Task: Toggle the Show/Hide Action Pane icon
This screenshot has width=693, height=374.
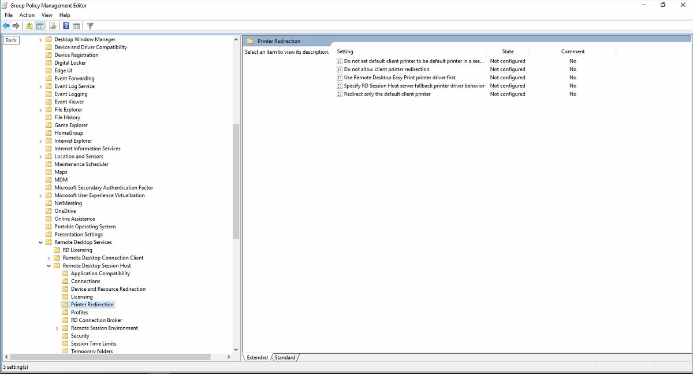Action: [x=77, y=25]
